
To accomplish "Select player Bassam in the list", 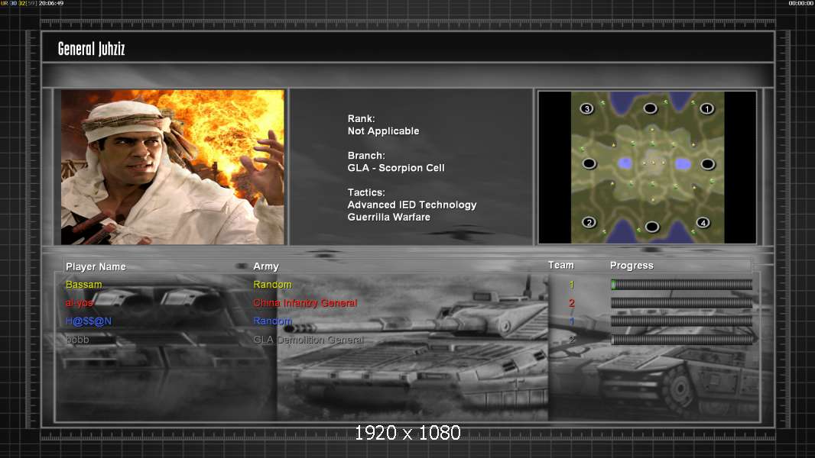I will coord(83,285).
